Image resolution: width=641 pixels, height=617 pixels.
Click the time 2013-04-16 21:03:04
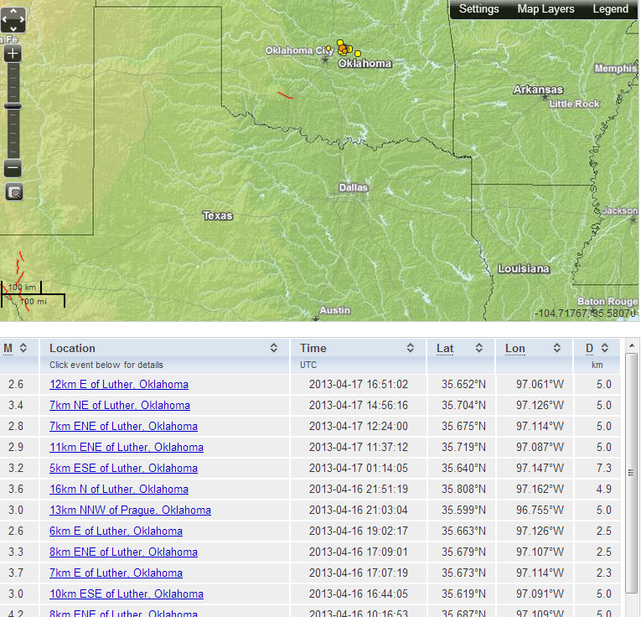click(x=358, y=510)
